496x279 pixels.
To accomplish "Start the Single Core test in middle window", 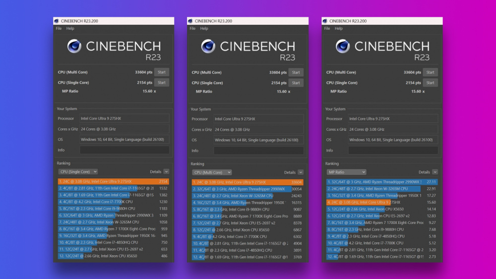I will (296, 83).
